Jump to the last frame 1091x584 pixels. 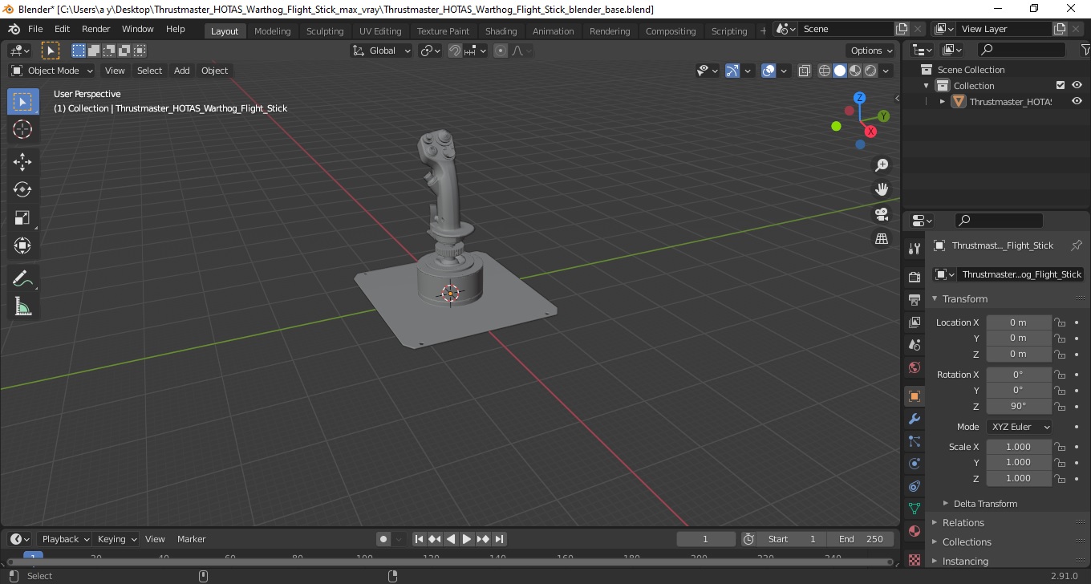[x=499, y=539]
